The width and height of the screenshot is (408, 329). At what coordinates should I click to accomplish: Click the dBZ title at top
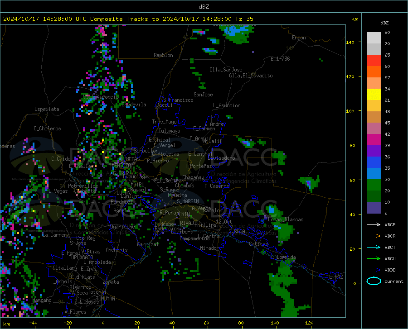204,7
